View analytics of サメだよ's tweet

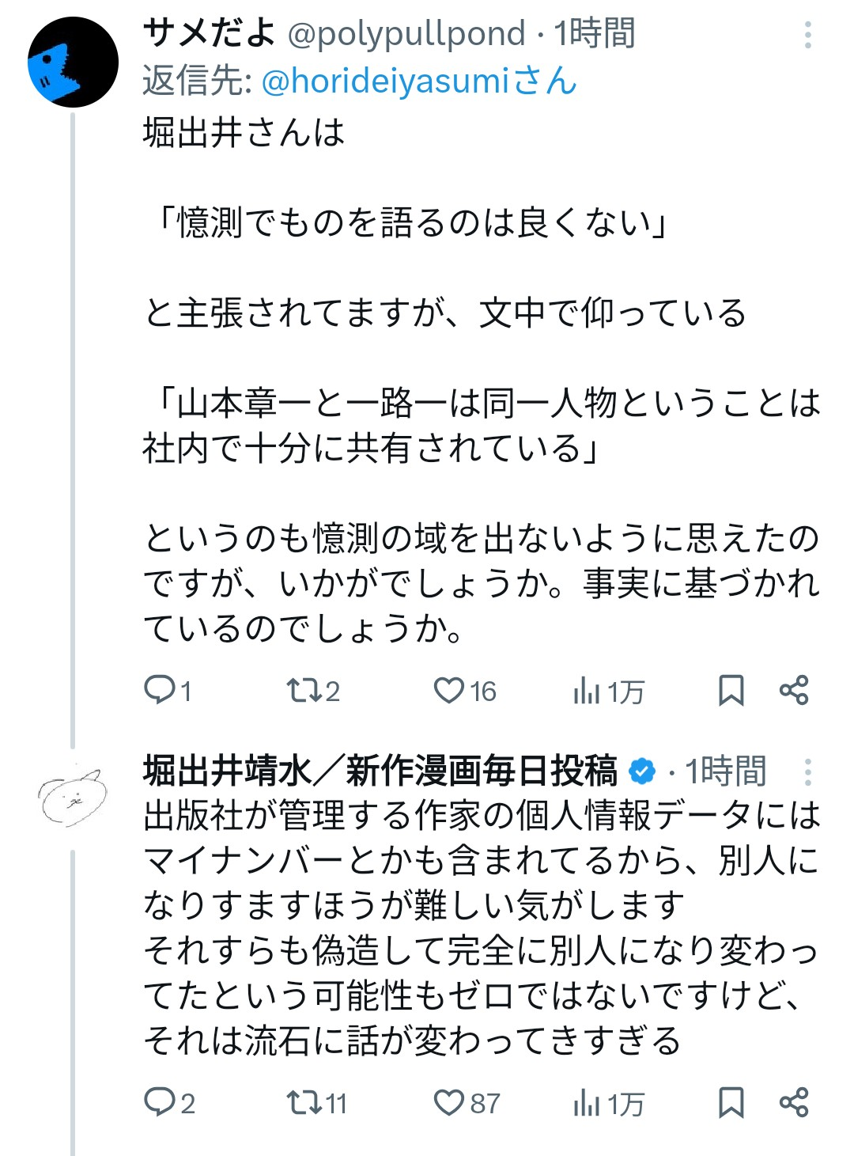[587, 691]
